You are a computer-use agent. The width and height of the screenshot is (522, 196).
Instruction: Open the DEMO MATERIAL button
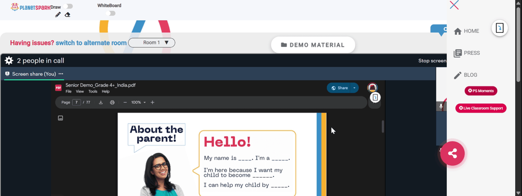[313, 45]
